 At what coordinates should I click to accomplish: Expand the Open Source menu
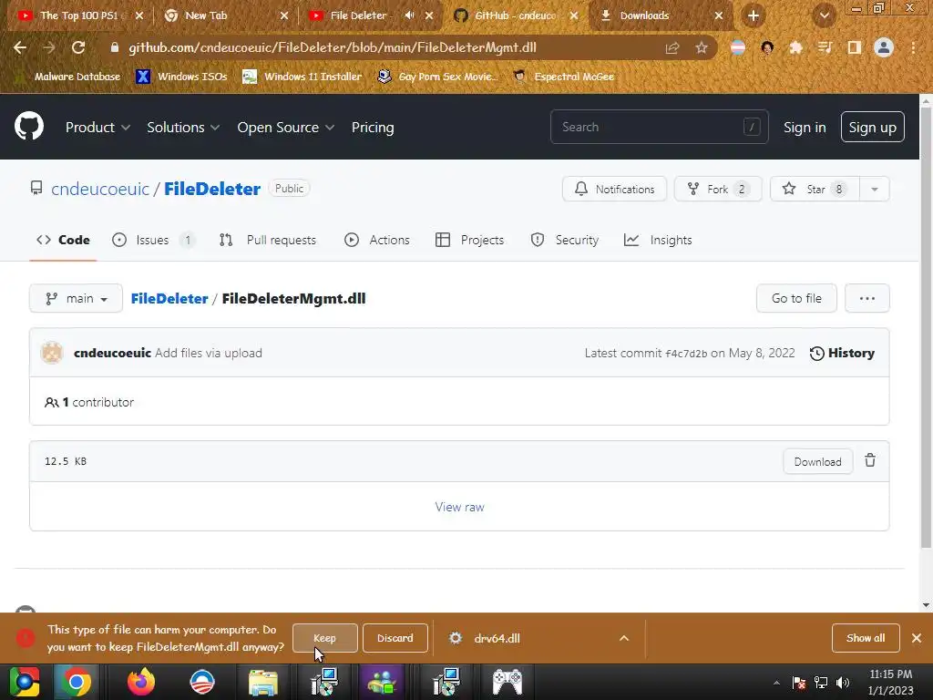pyautogui.click(x=285, y=128)
